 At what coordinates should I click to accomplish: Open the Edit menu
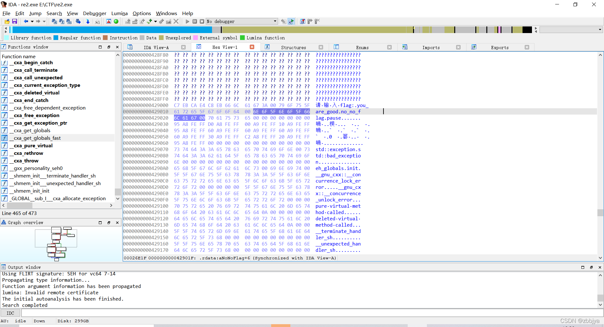[20, 13]
